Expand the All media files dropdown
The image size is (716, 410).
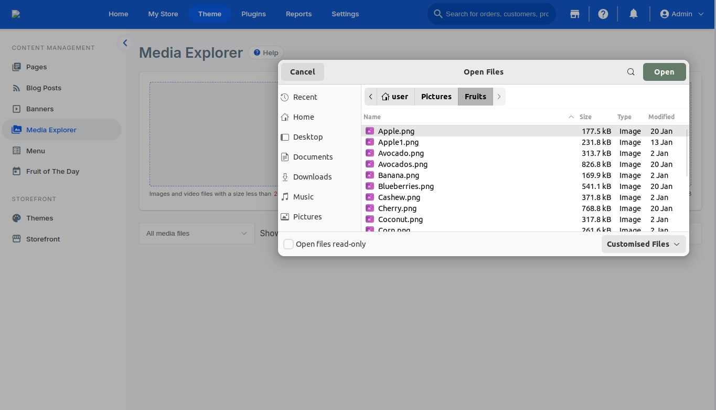(197, 234)
